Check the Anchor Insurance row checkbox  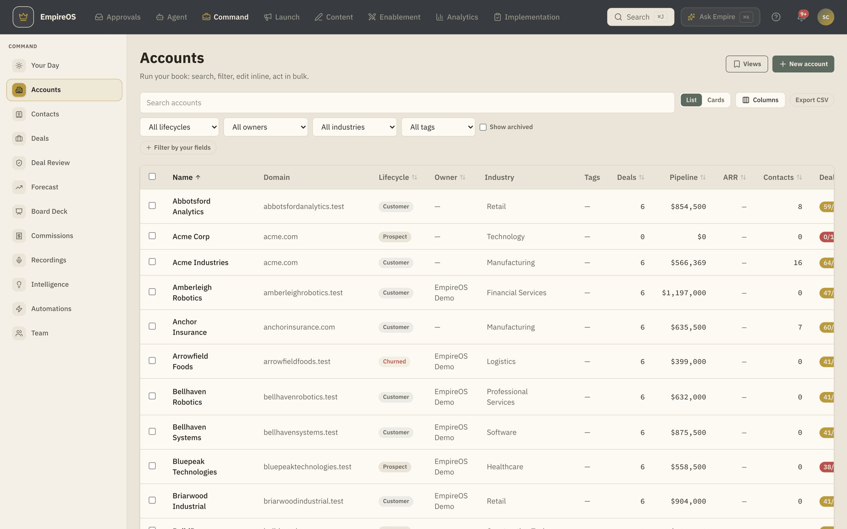(x=152, y=326)
